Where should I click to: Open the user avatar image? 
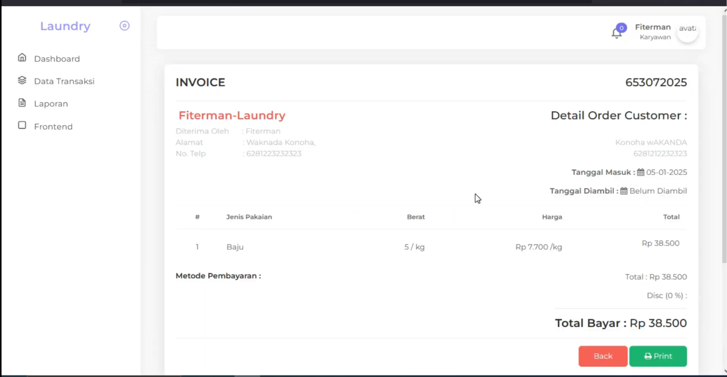(x=687, y=32)
